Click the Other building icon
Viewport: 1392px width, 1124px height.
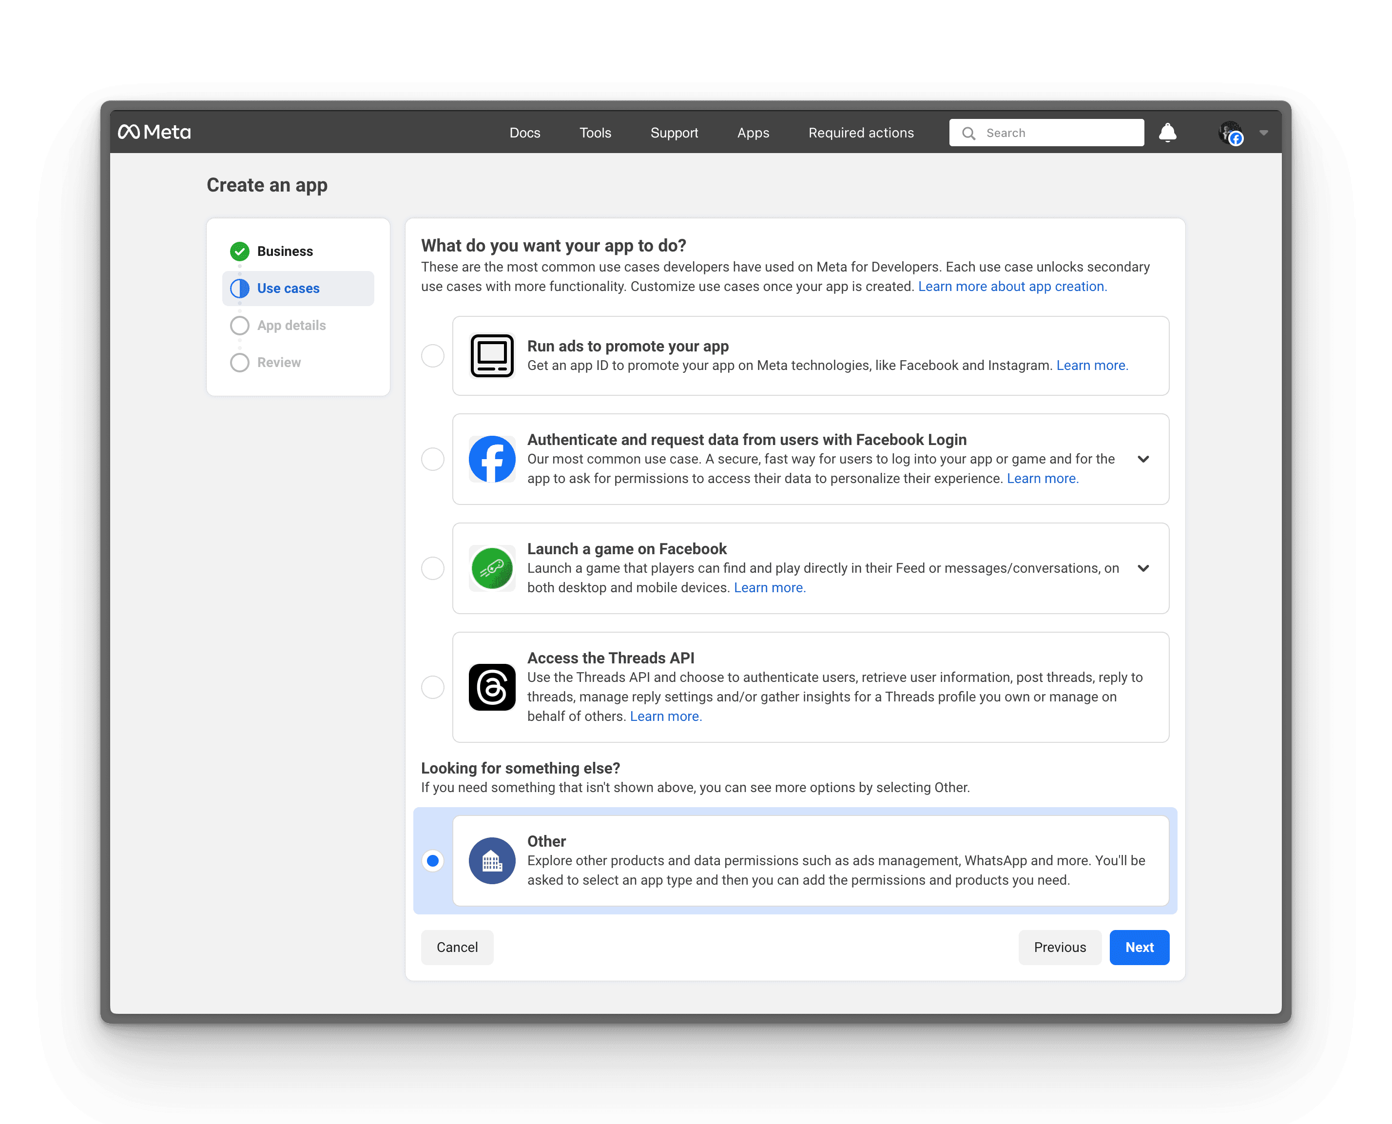tap(492, 860)
